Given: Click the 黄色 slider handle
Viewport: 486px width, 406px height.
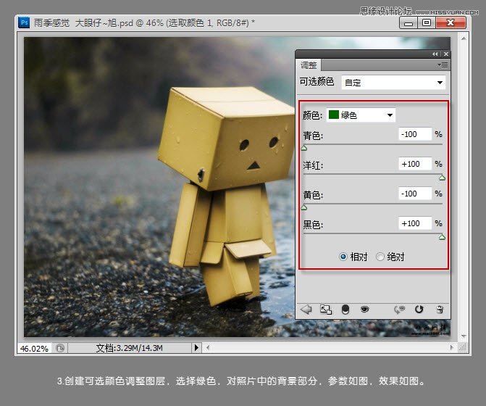Looking at the screenshot, I should 304,207.
